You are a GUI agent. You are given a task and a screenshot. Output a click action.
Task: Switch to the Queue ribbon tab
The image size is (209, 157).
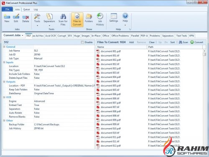tap(26, 9)
